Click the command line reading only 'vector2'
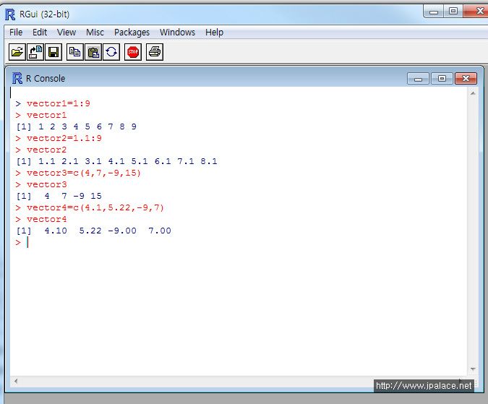Viewport: 488px width, 404px height. 47,150
